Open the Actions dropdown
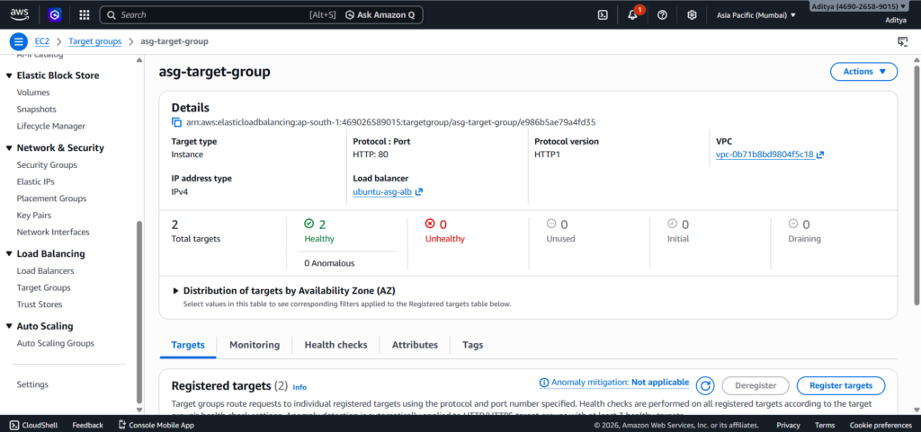This screenshot has height=432, width=921. 863,72
